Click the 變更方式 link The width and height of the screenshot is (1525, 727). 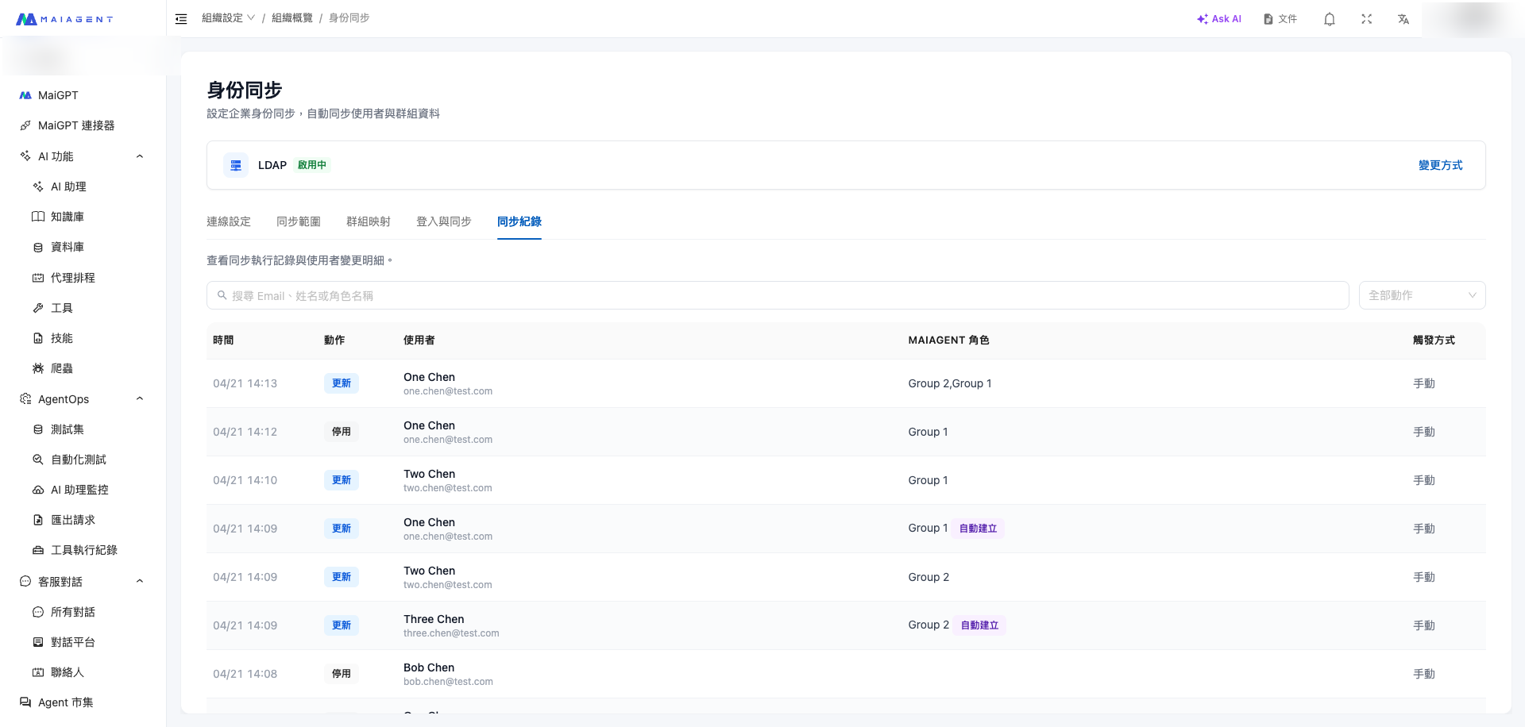1440,165
